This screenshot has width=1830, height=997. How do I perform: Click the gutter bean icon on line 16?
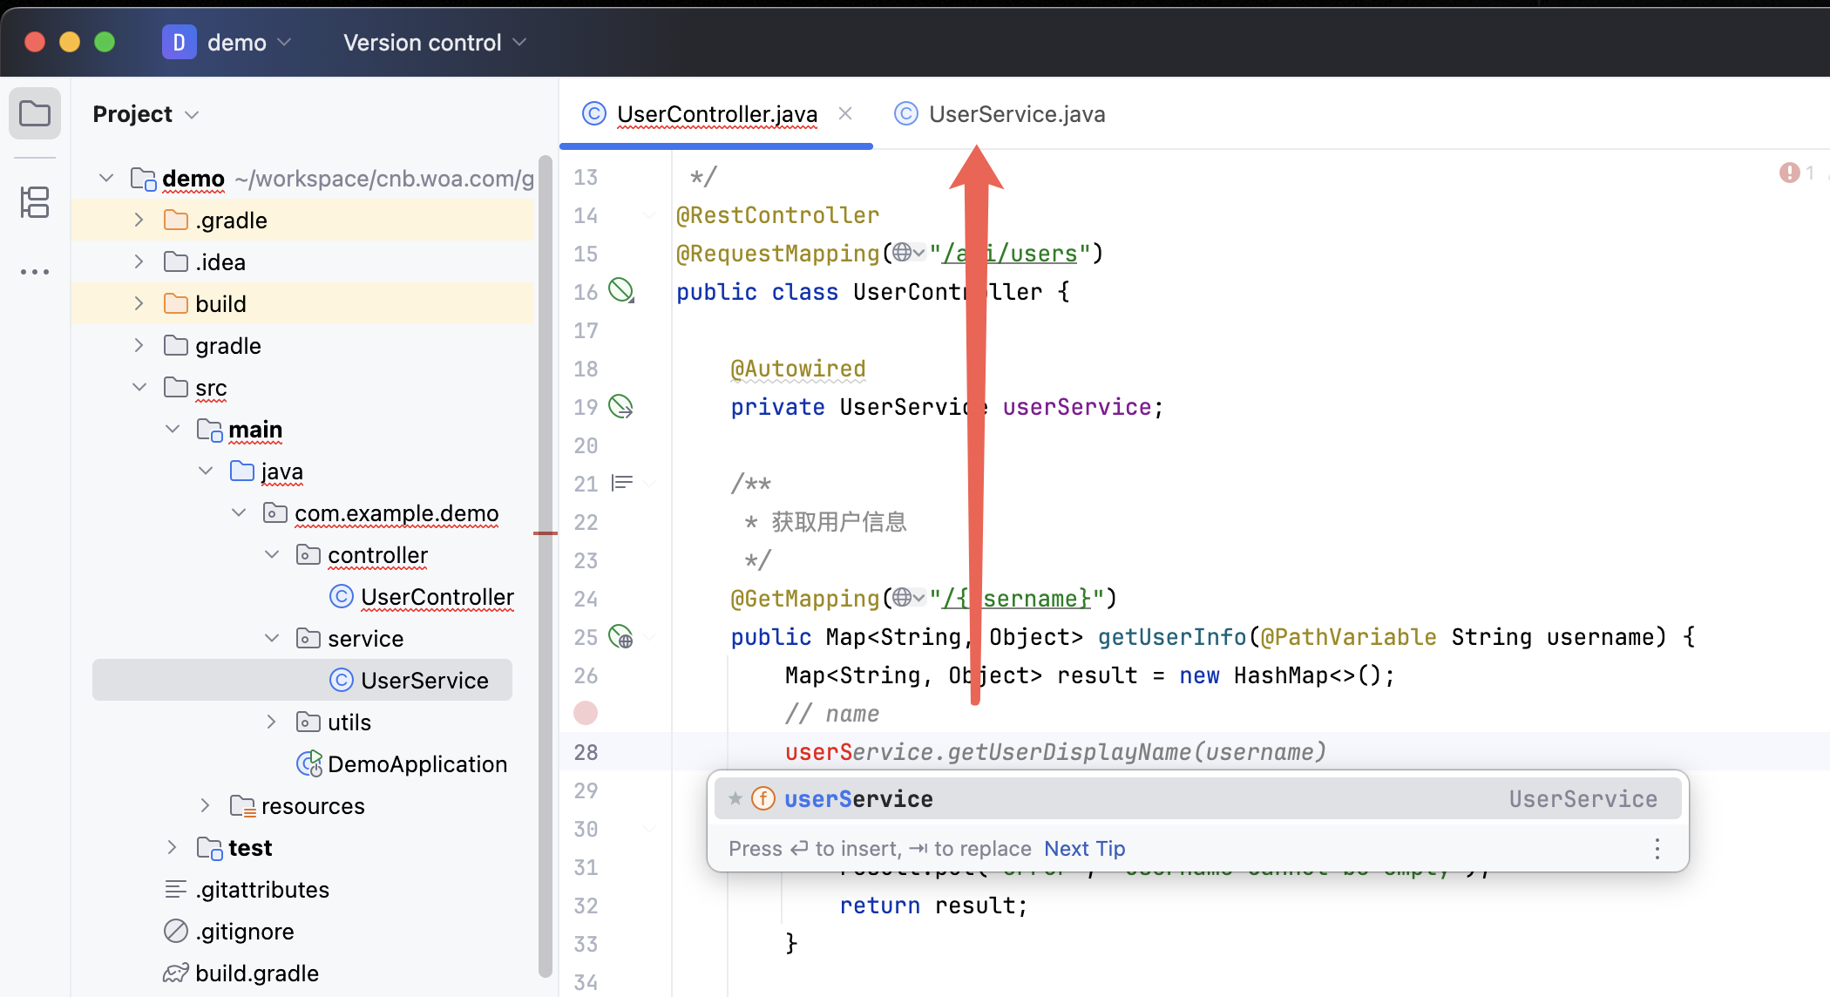coord(620,290)
